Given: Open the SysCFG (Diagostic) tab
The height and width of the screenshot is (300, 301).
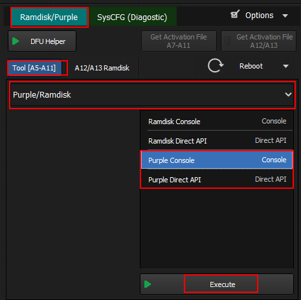Looking at the screenshot, I should click(x=132, y=17).
